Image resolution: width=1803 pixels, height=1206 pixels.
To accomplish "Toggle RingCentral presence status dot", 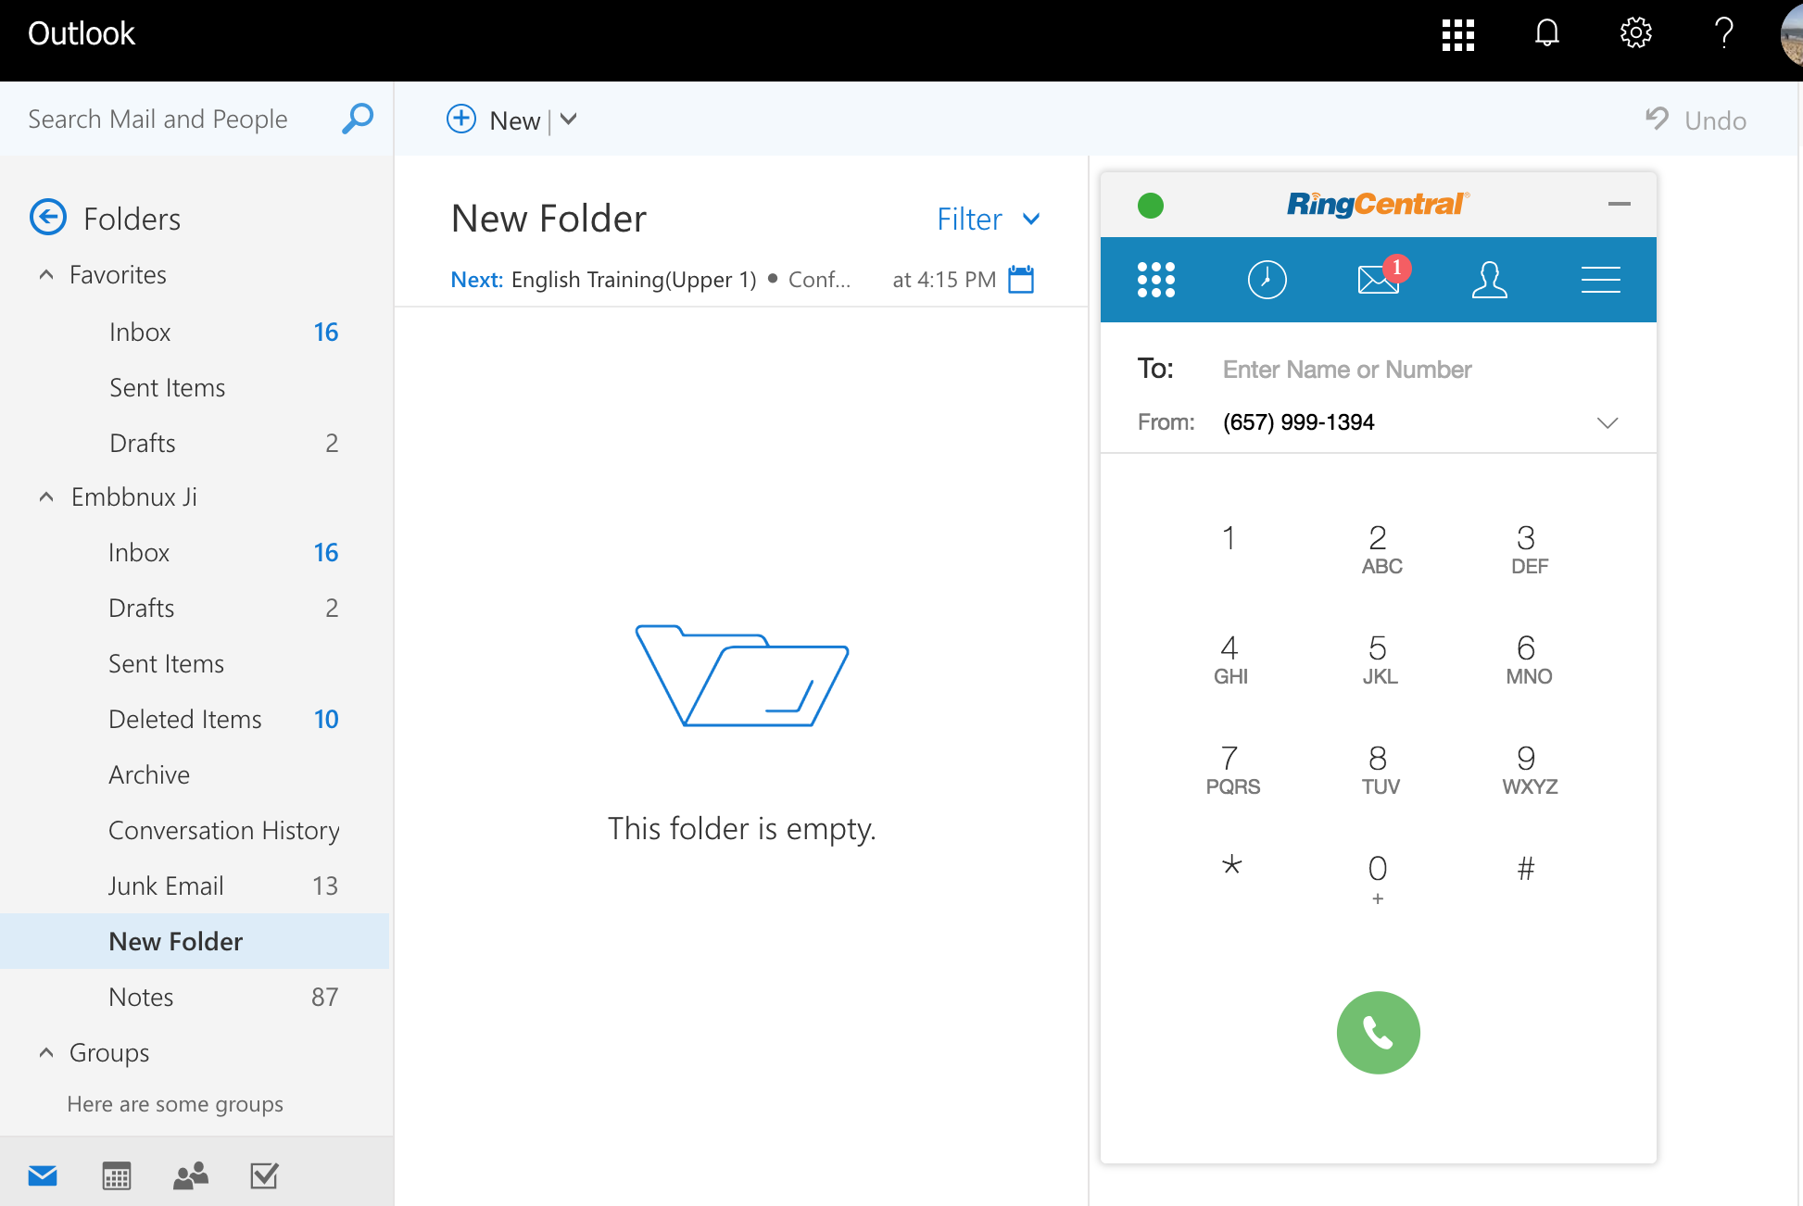I will click(1151, 205).
